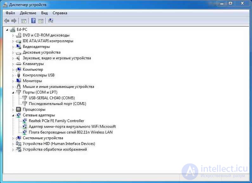252x183 pixels.
Task: Click the scan for hardware changes icon
Action: pos(51,21)
